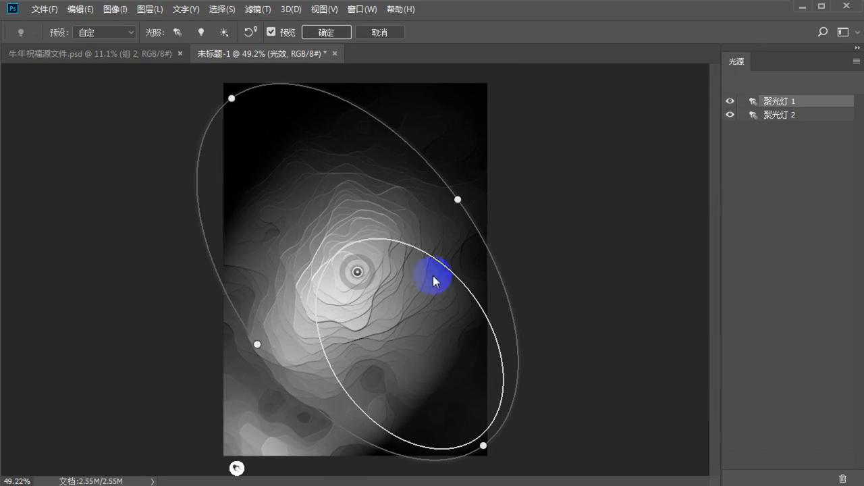Add a new point light (bulb icon)
This screenshot has width=864, height=486.
200,32
